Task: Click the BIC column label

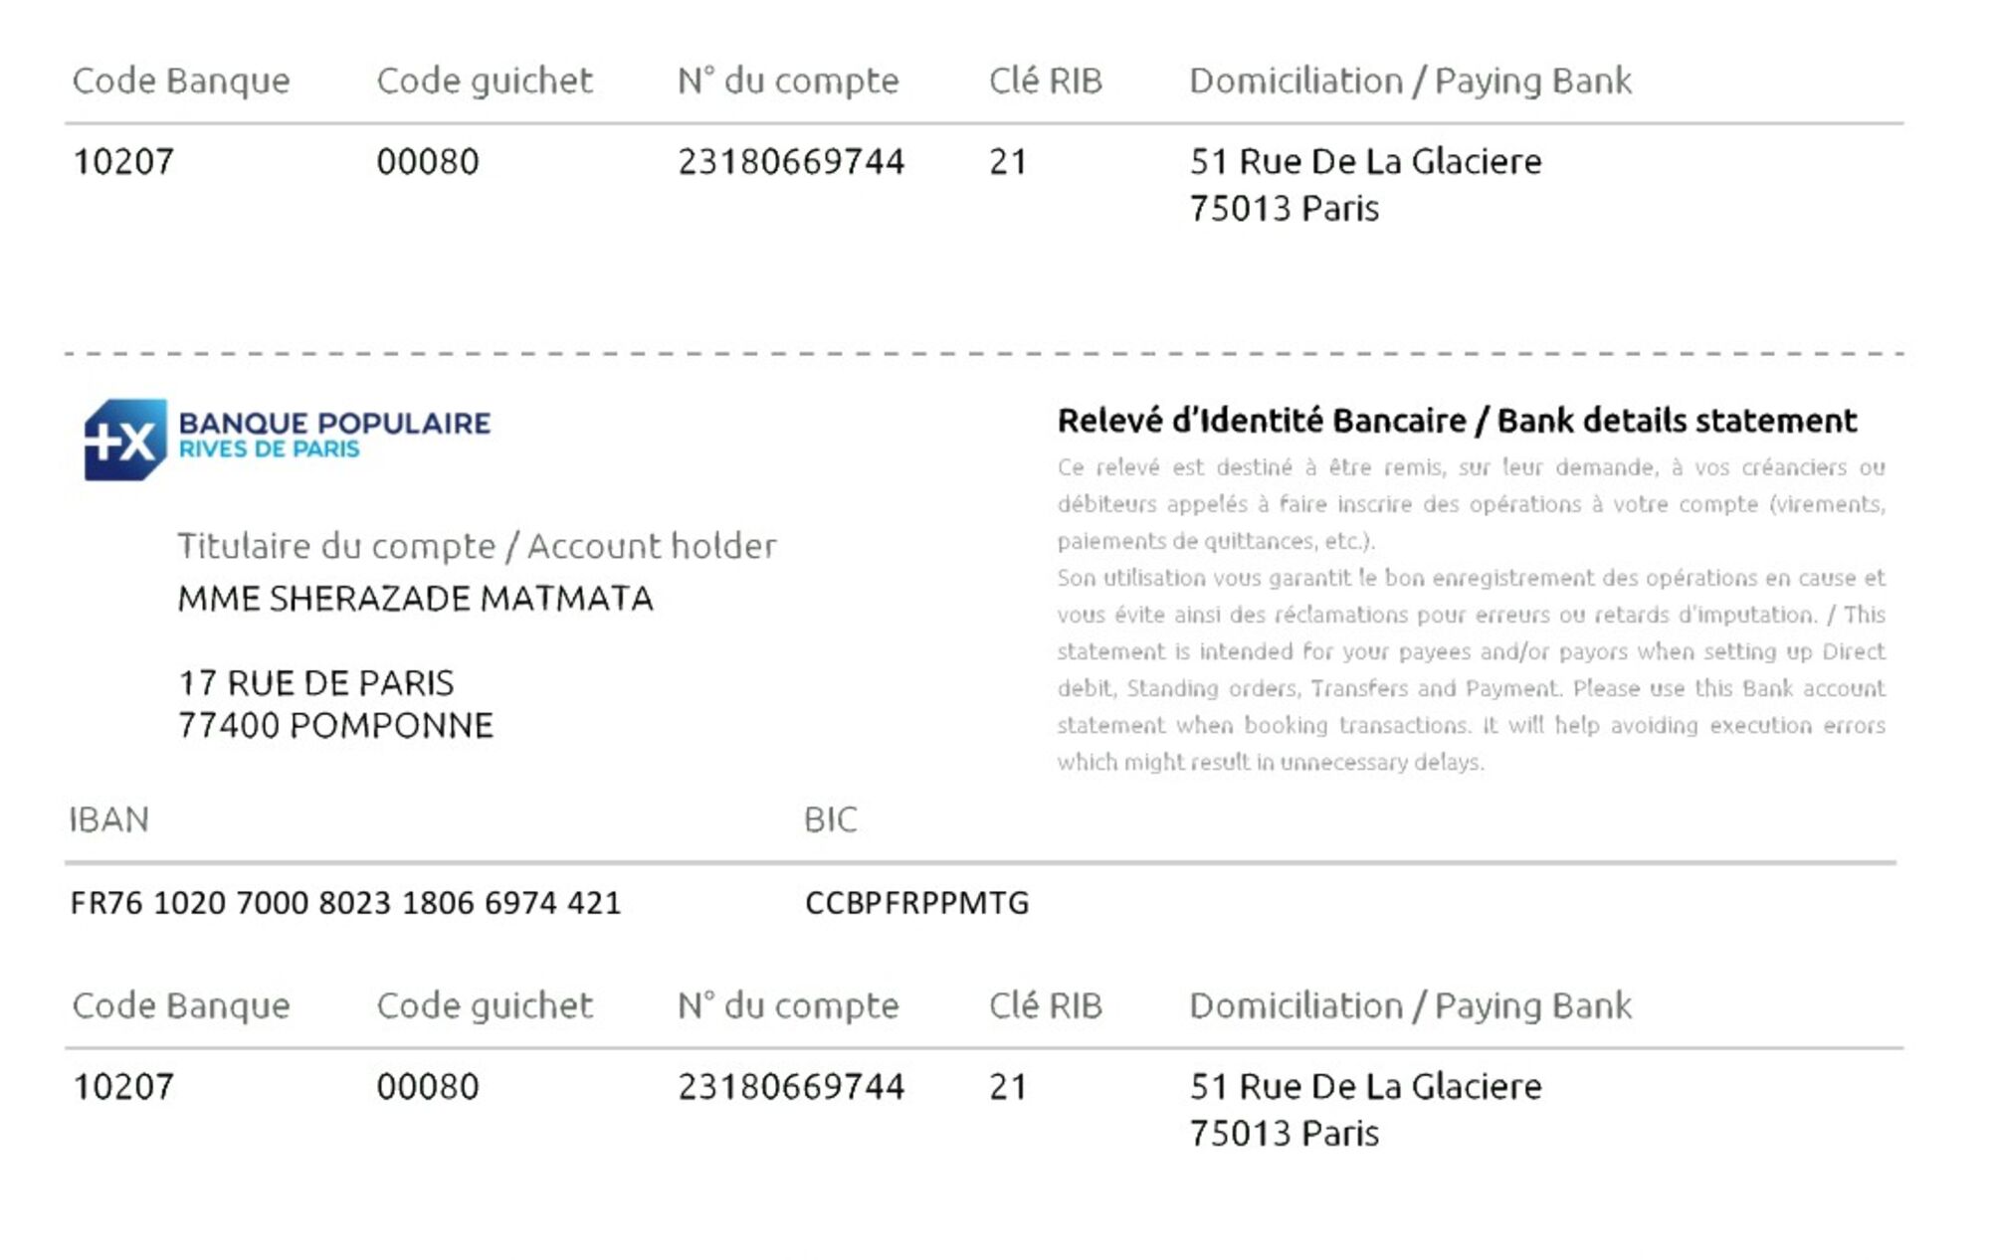Action: (830, 819)
